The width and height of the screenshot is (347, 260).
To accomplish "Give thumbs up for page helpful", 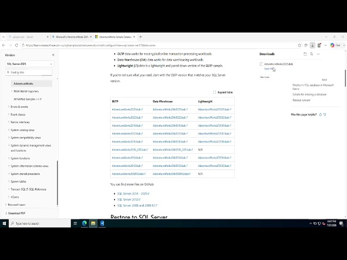I will (x=320, y=114).
